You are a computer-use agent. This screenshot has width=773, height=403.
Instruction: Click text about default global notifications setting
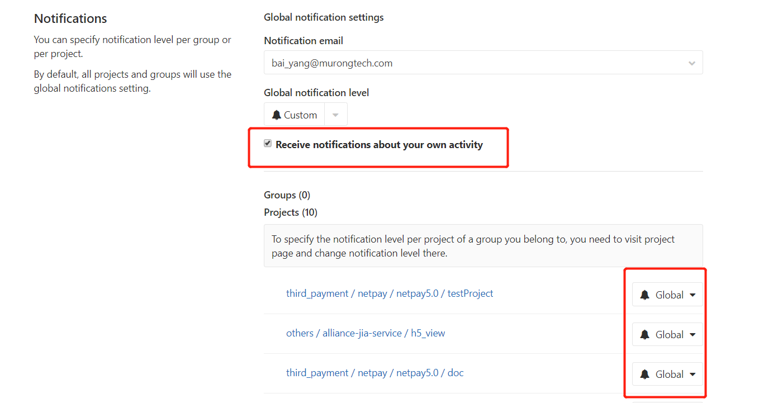coord(132,82)
